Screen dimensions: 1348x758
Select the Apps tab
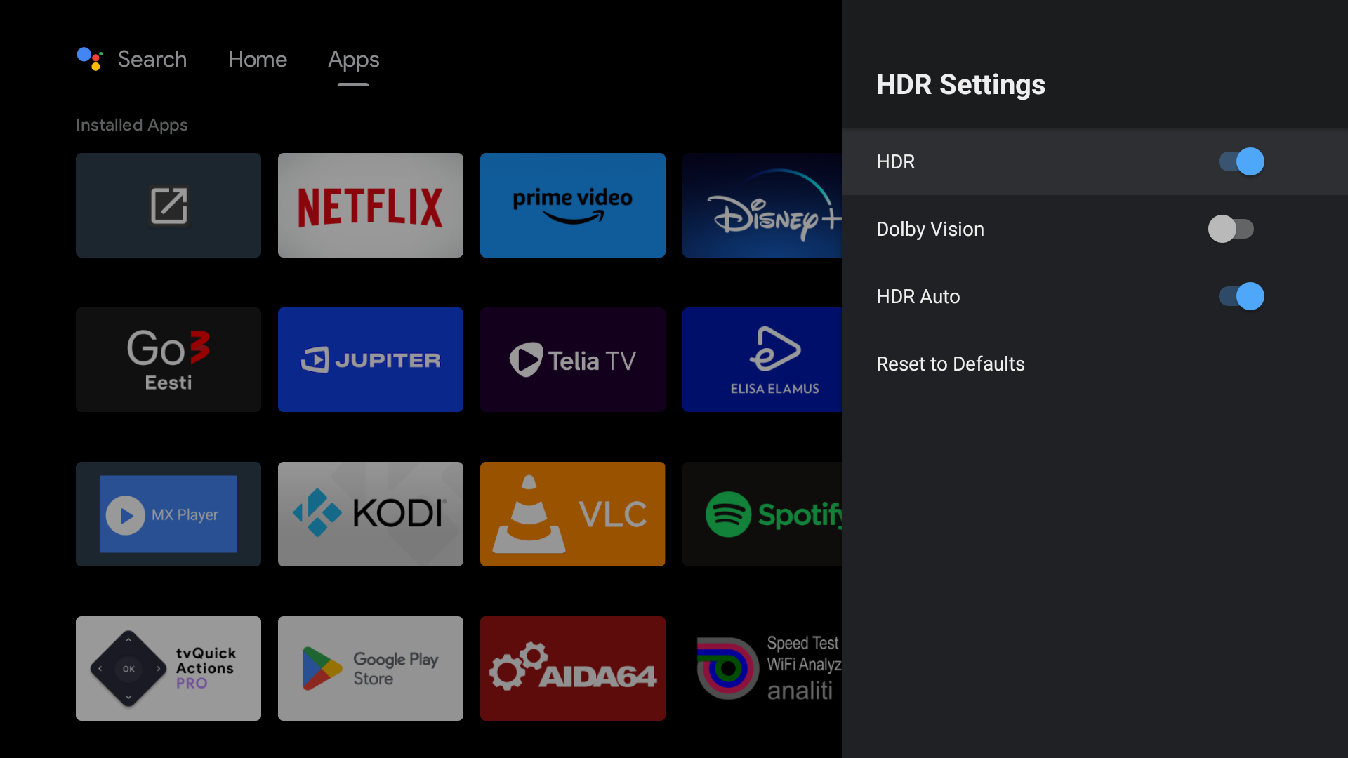click(353, 59)
